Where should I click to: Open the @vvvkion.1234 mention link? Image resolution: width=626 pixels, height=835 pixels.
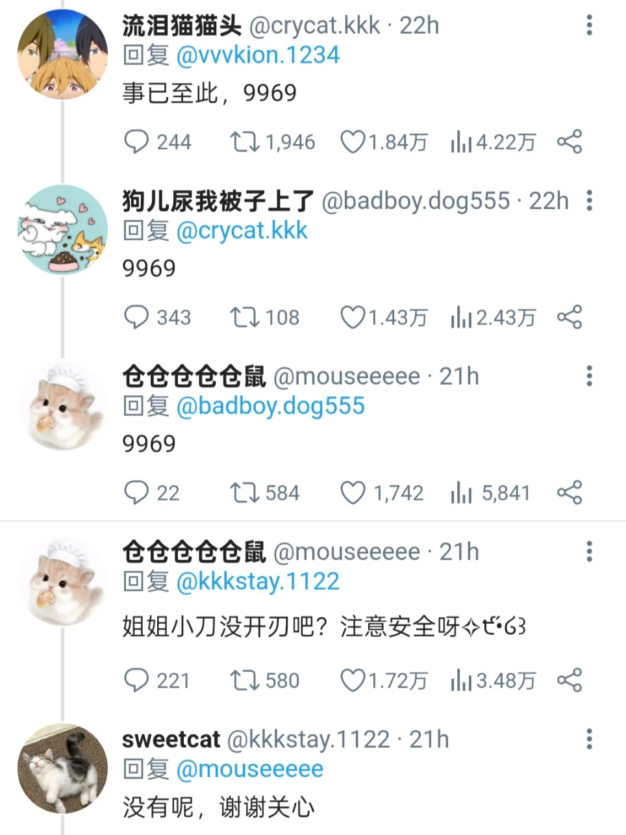pos(258,55)
